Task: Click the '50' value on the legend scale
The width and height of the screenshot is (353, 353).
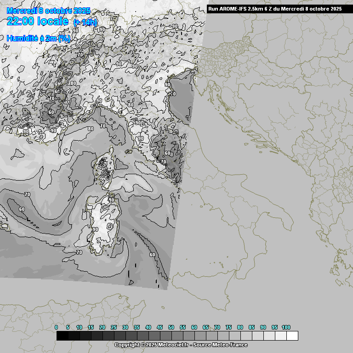Action: [171, 327]
